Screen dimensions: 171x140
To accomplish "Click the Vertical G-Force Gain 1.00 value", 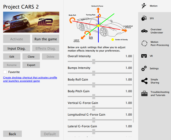I will 129,103.
